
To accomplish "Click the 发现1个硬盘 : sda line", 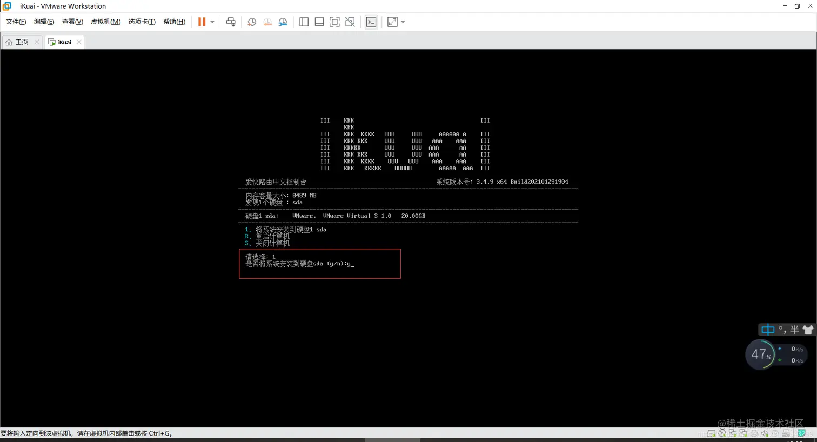I will [x=274, y=203].
